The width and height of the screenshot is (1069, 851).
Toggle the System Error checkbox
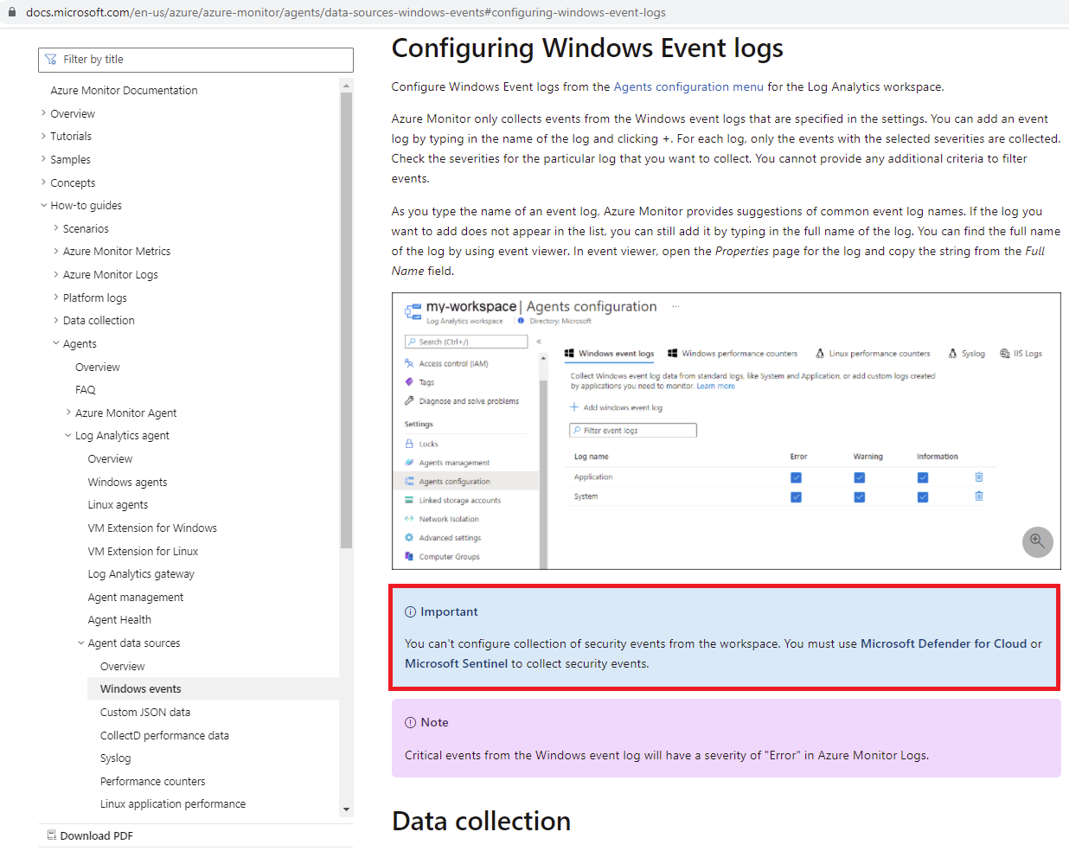click(x=796, y=496)
